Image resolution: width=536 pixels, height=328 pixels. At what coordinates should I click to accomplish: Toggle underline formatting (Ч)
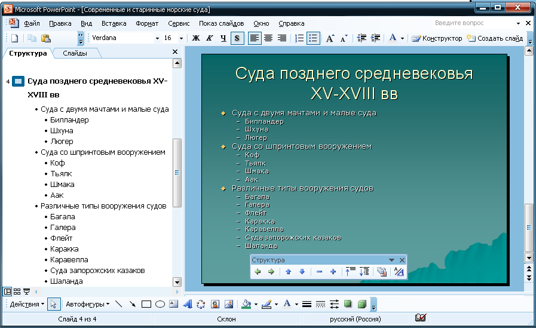[223, 38]
